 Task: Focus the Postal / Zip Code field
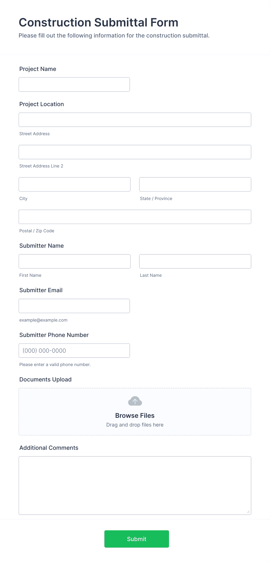135,217
